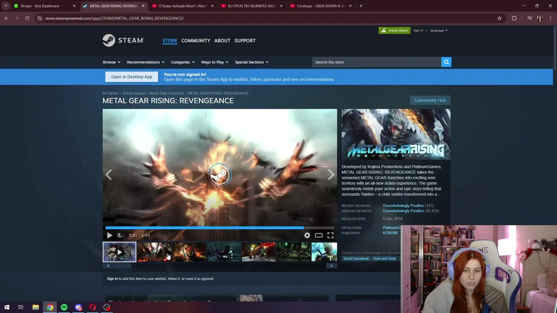Play the trailer with the play button
The height and width of the screenshot is (313, 557).
pos(109,235)
